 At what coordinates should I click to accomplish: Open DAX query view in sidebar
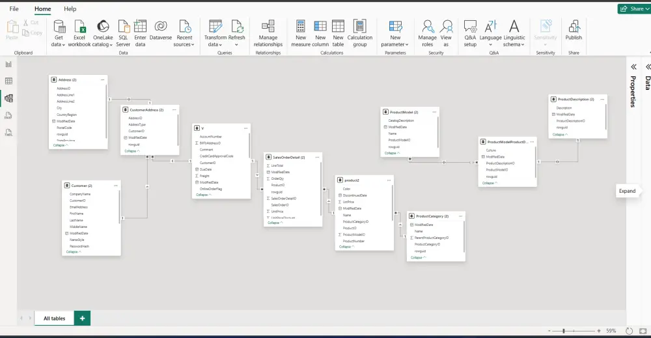point(8,116)
